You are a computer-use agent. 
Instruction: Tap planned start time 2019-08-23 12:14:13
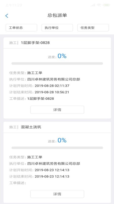click(x=52, y=170)
